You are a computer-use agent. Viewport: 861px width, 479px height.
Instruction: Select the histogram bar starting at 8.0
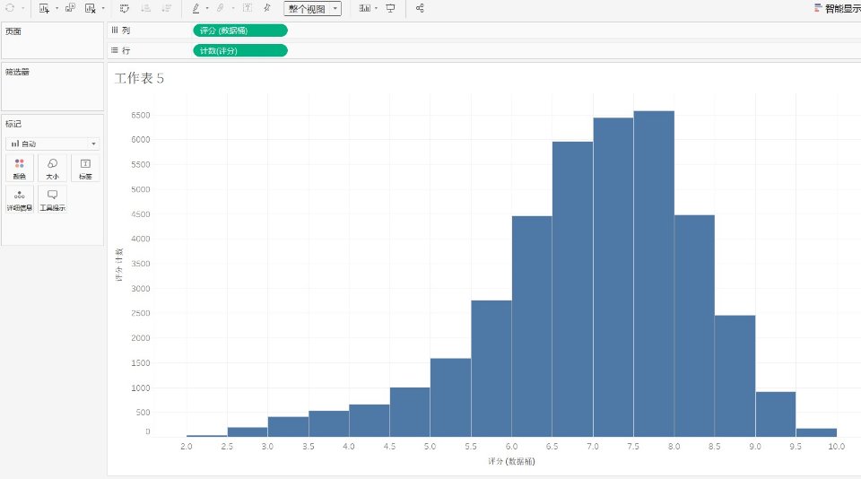click(x=694, y=326)
